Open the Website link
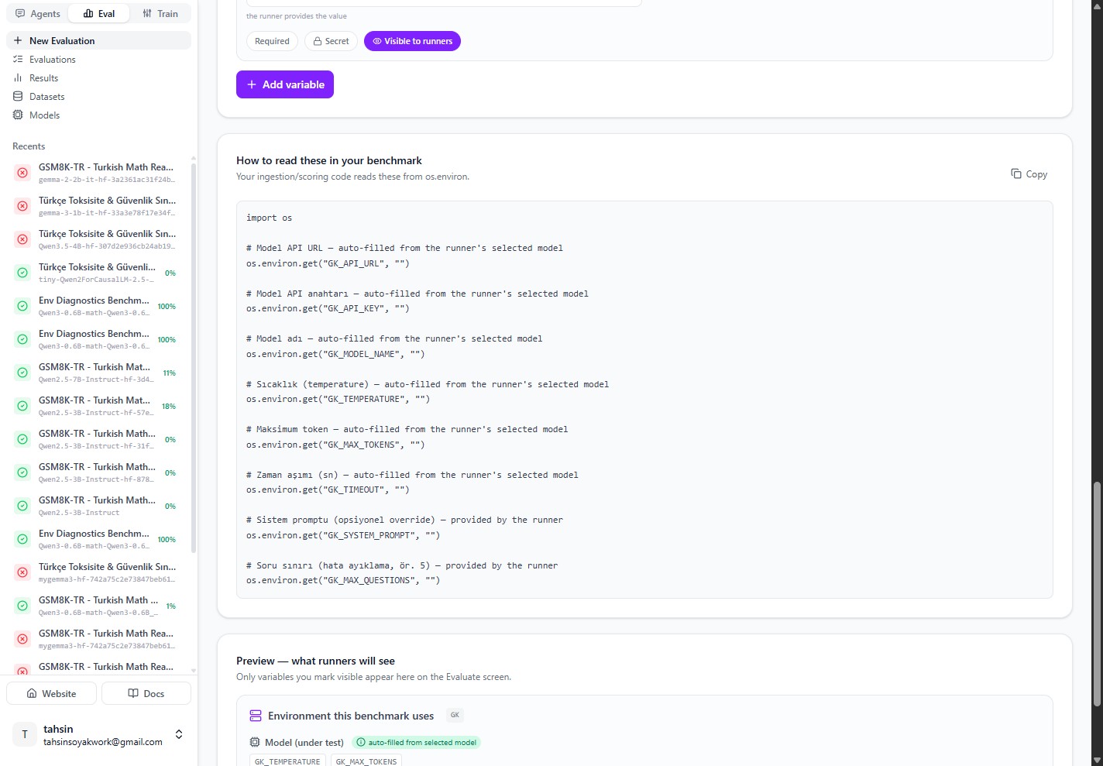Image resolution: width=1103 pixels, height=766 pixels. tap(51, 693)
